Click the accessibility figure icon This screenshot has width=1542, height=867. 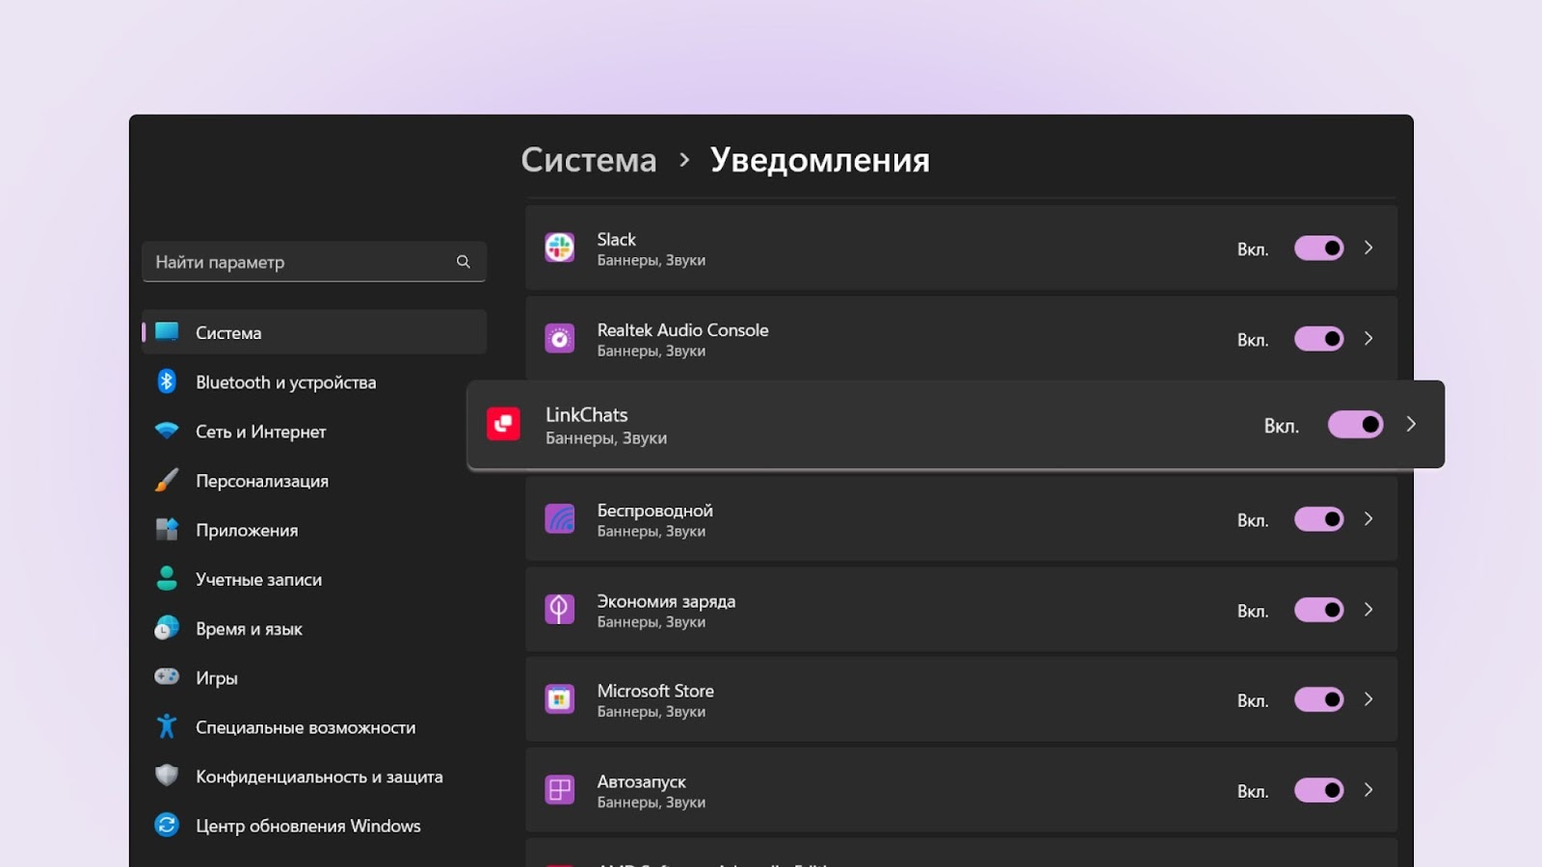point(167,726)
